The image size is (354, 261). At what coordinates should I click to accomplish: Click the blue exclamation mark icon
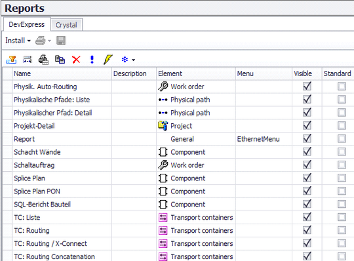pyautogui.click(x=92, y=60)
